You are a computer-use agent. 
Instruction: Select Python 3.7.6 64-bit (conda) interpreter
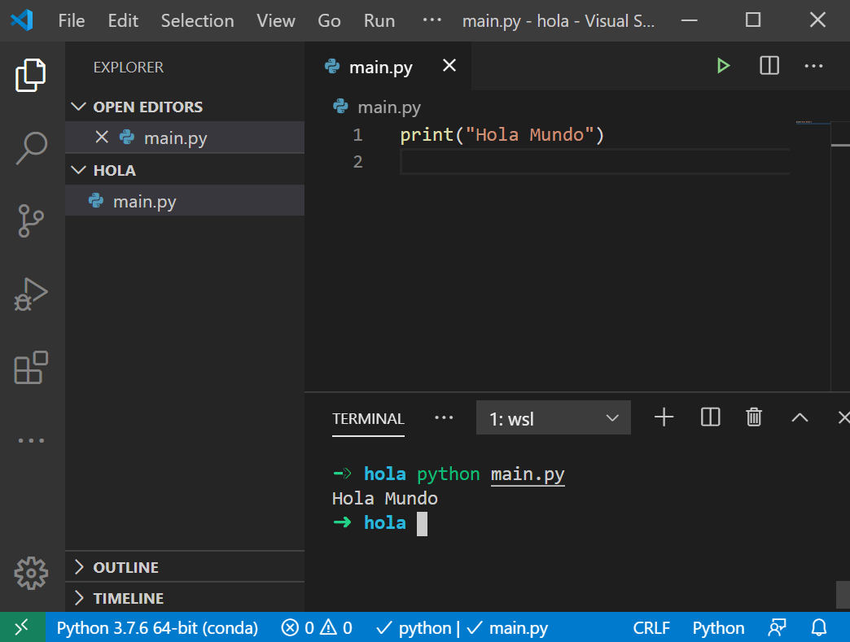click(x=157, y=628)
